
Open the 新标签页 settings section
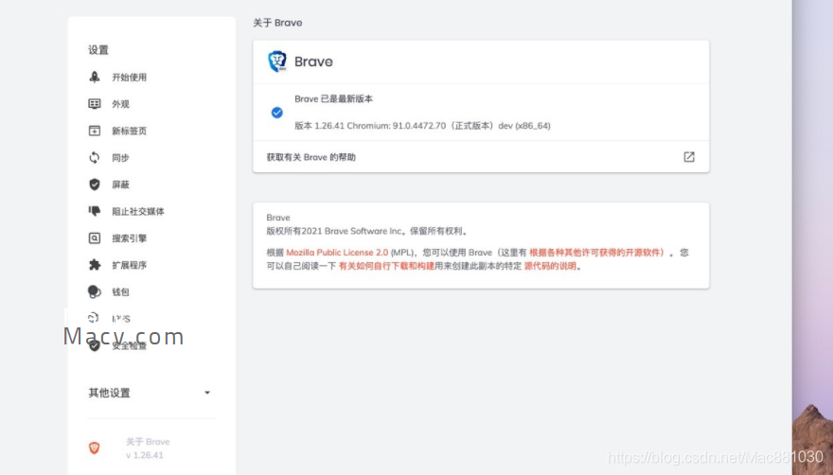coord(129,131)
